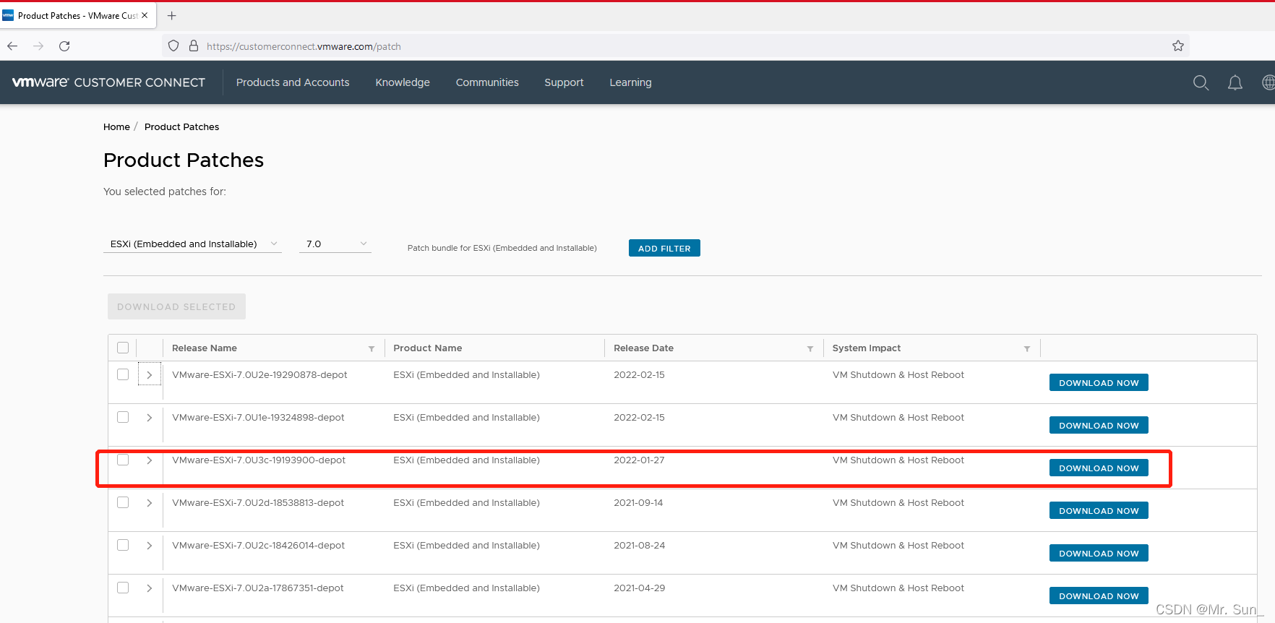Expand the VMware-ESXi-7.0U2c-18426014-depot row
1275x623 pixels.
[x=150, y=545]
